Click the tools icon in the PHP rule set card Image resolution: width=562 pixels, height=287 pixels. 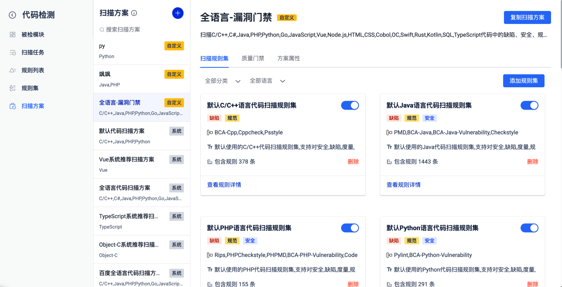click(x=210, y=255)
